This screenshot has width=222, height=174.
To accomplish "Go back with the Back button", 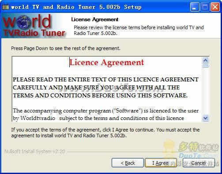I will point(128,163).
